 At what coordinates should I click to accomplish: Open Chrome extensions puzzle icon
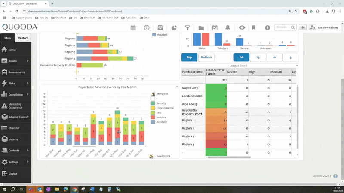tap(317, 11)
